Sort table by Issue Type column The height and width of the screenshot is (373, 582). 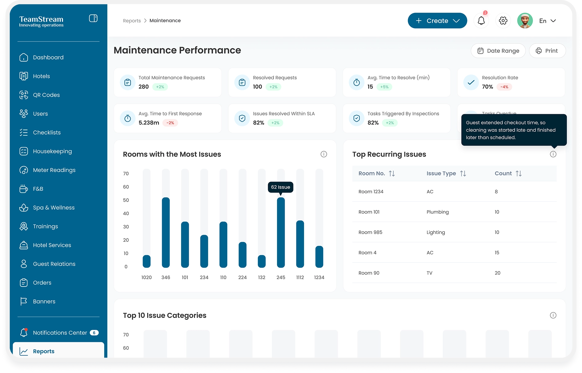tap(463, 174)
